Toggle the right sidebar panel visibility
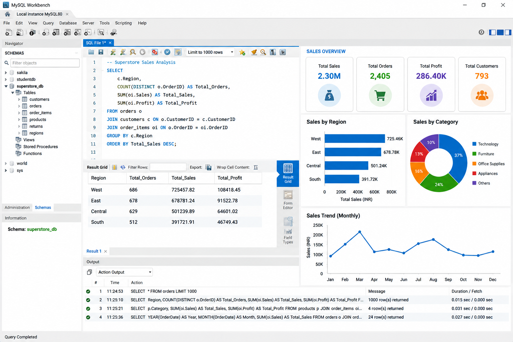Image resolution: width=513 pixels, height=342 pixels. (x=508, y=32)
